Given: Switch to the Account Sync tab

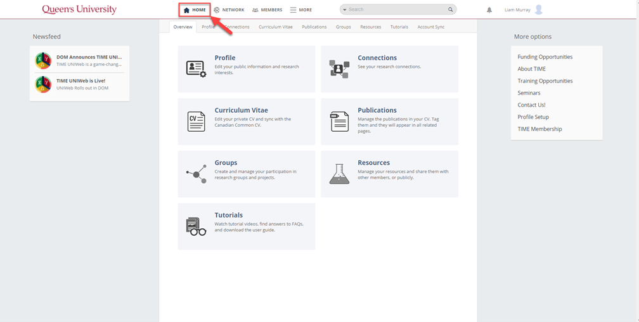Looking at the screenshot, I should (430, 27).
